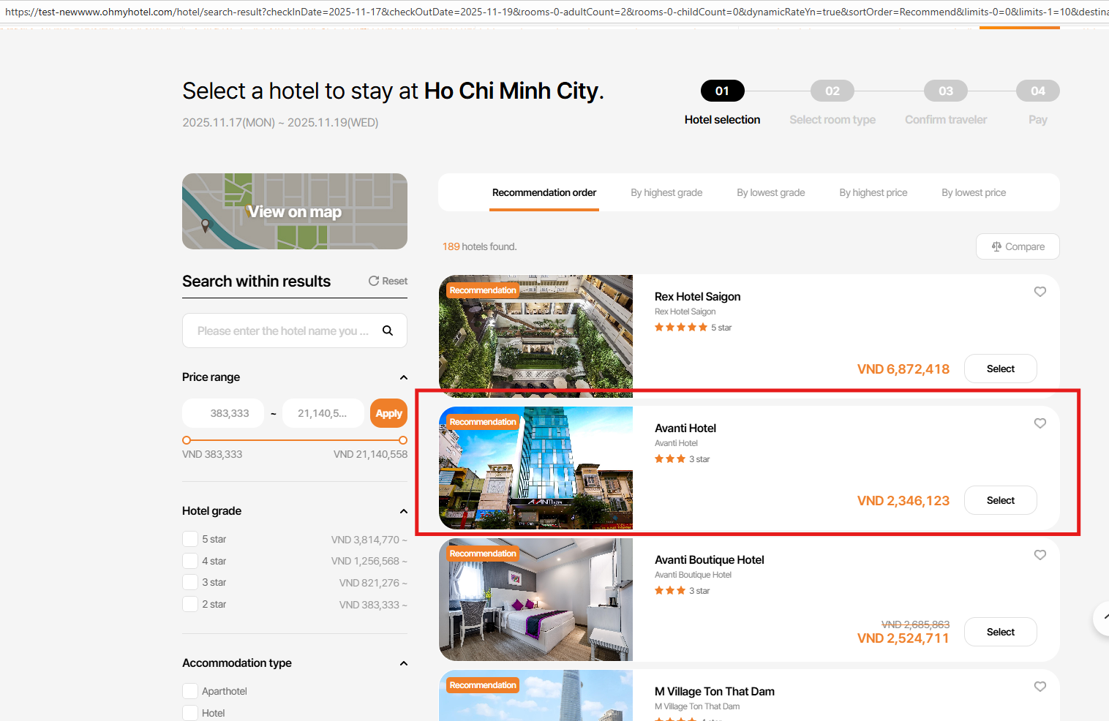Open the View on map thumbnail
This screenshot has height=721, width=1109.
point(295,211)
